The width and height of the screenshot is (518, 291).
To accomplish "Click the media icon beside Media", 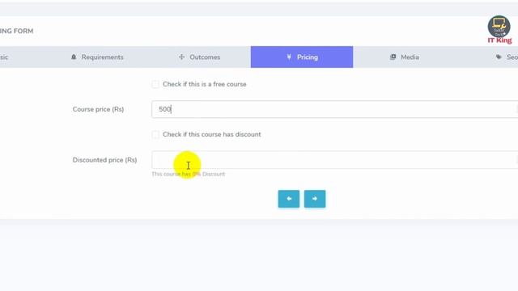I will pos(393,57).
